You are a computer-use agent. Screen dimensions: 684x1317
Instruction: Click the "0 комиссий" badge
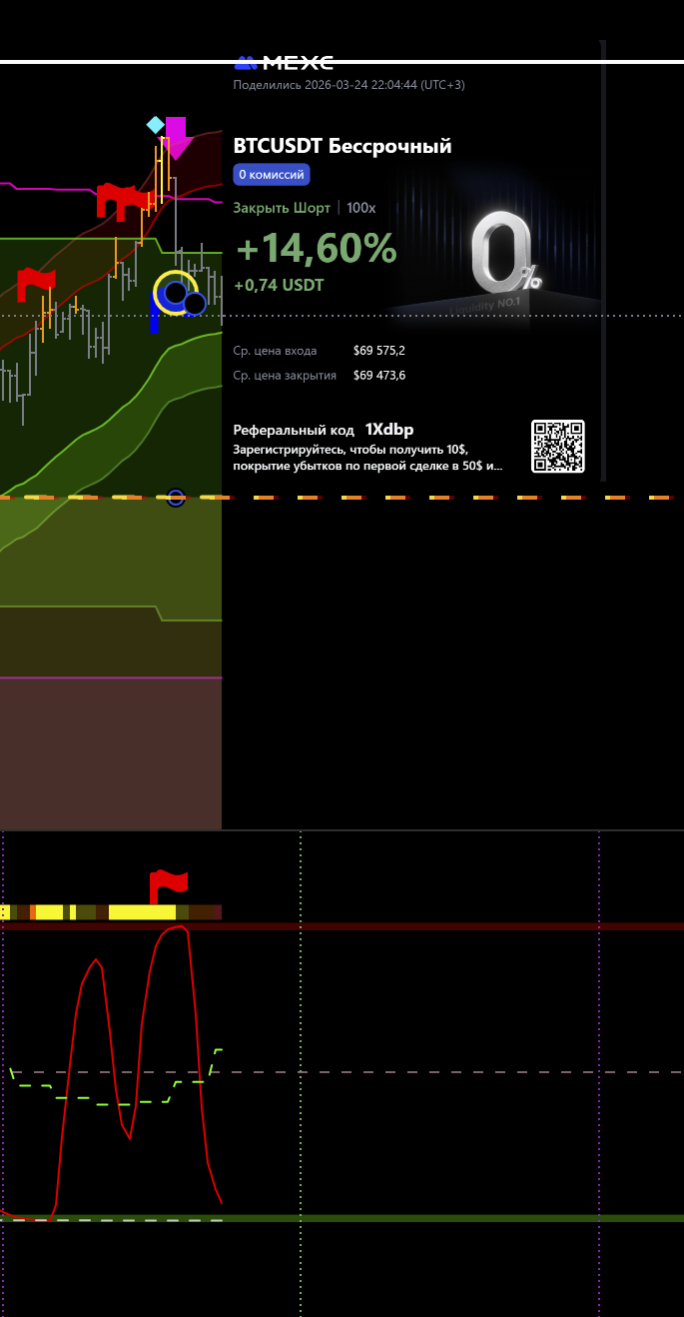pyautogui.click(x=272, y=175)
